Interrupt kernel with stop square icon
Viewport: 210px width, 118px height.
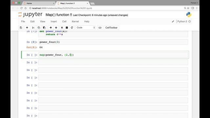pyautogui.click(x=67, y=28)
